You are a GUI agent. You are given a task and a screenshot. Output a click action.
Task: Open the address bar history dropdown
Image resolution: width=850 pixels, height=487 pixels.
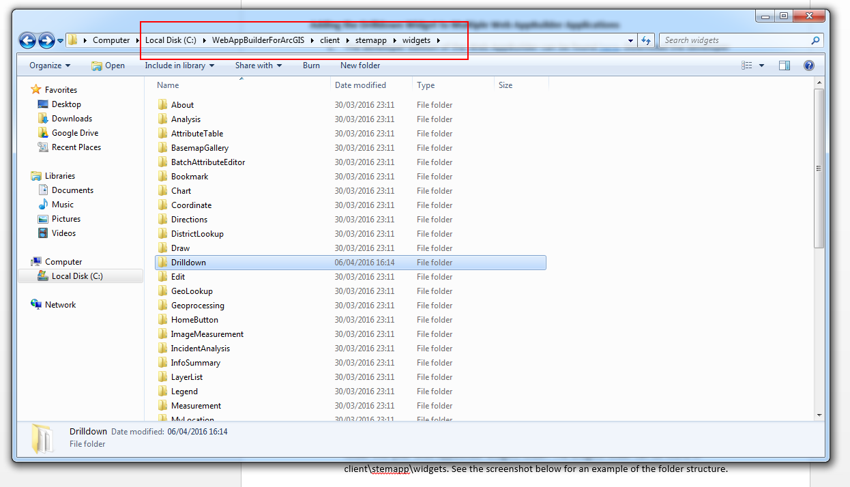(630, 40)
